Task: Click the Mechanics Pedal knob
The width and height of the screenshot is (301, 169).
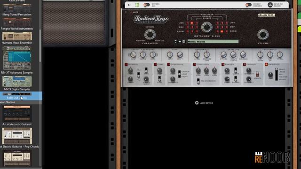Action: 280,55
